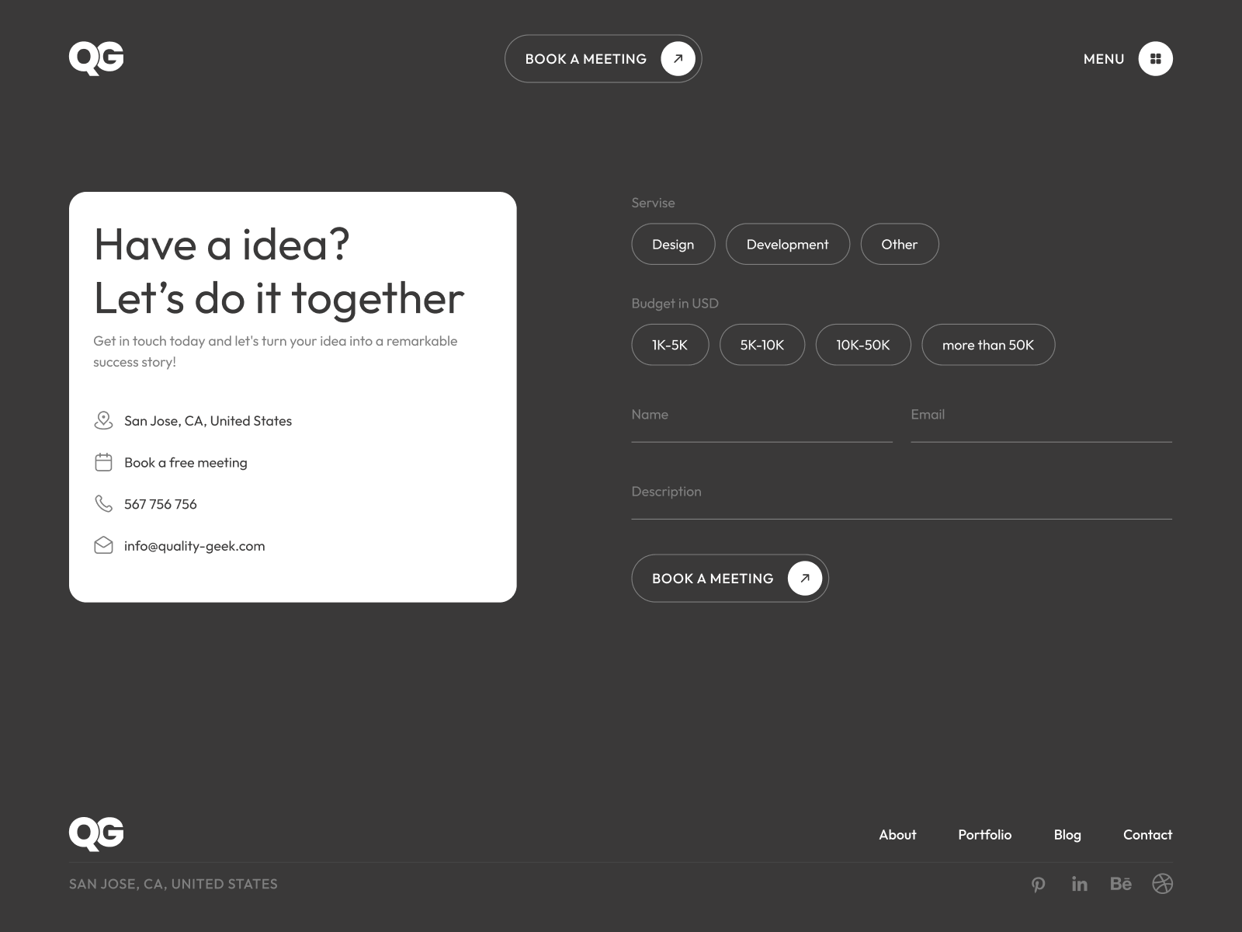Click the Book a free meeting link
Image resolution: width=1242 pixels, height=932 pixels.
point(186,463)
